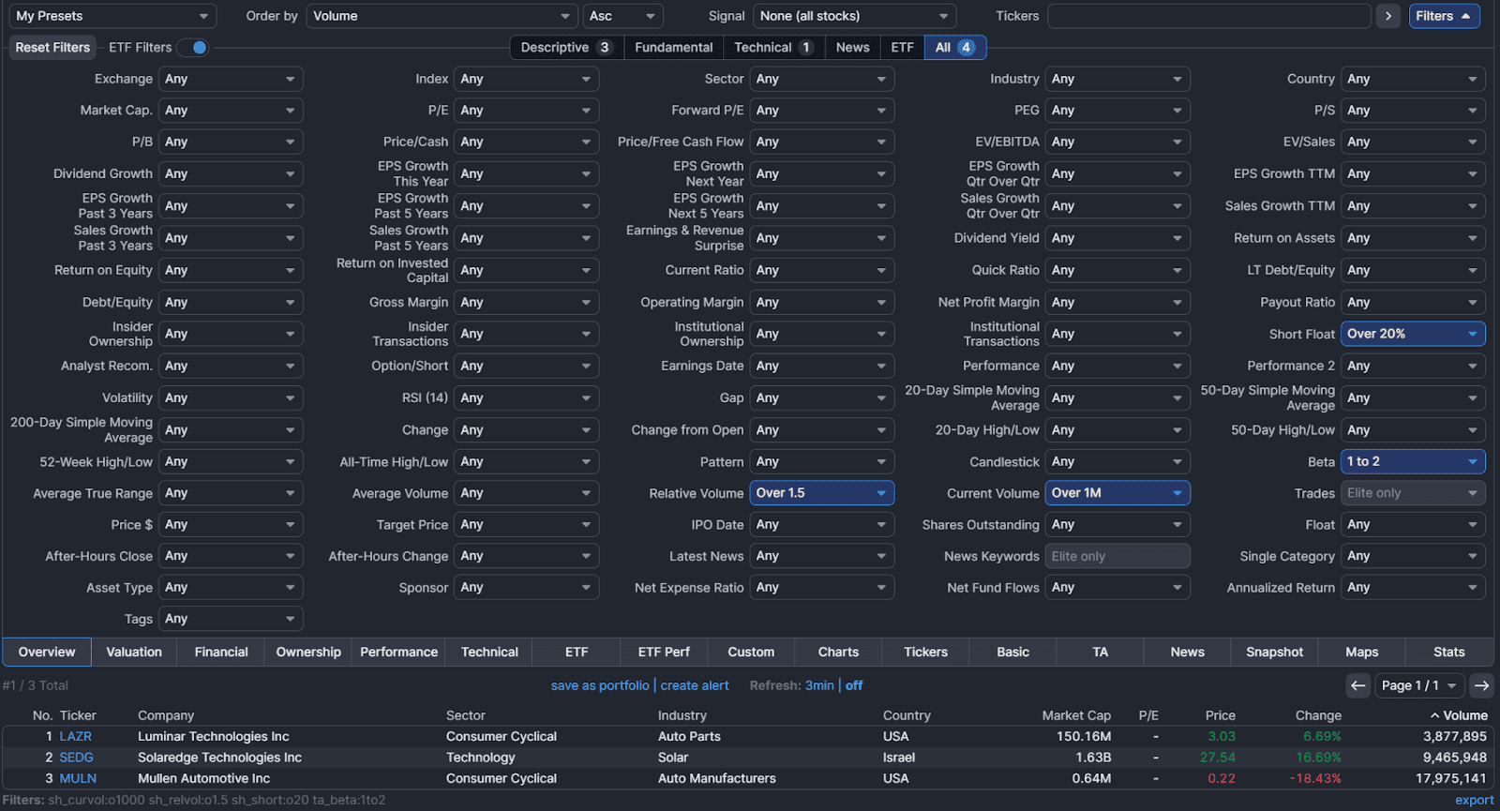The image size is (1500, 811).
Task: Open Relative Volume Over 1.5 dropdown
Action: pyautogui.click(x=822, y=493)
